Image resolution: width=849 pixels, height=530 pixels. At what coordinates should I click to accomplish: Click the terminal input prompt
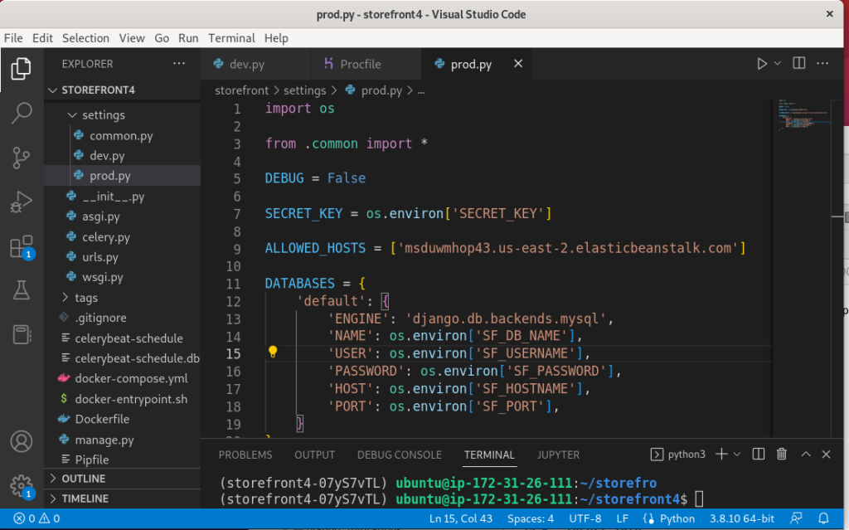(x=699, y=498)
